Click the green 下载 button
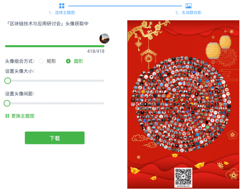 click(55, 138)
